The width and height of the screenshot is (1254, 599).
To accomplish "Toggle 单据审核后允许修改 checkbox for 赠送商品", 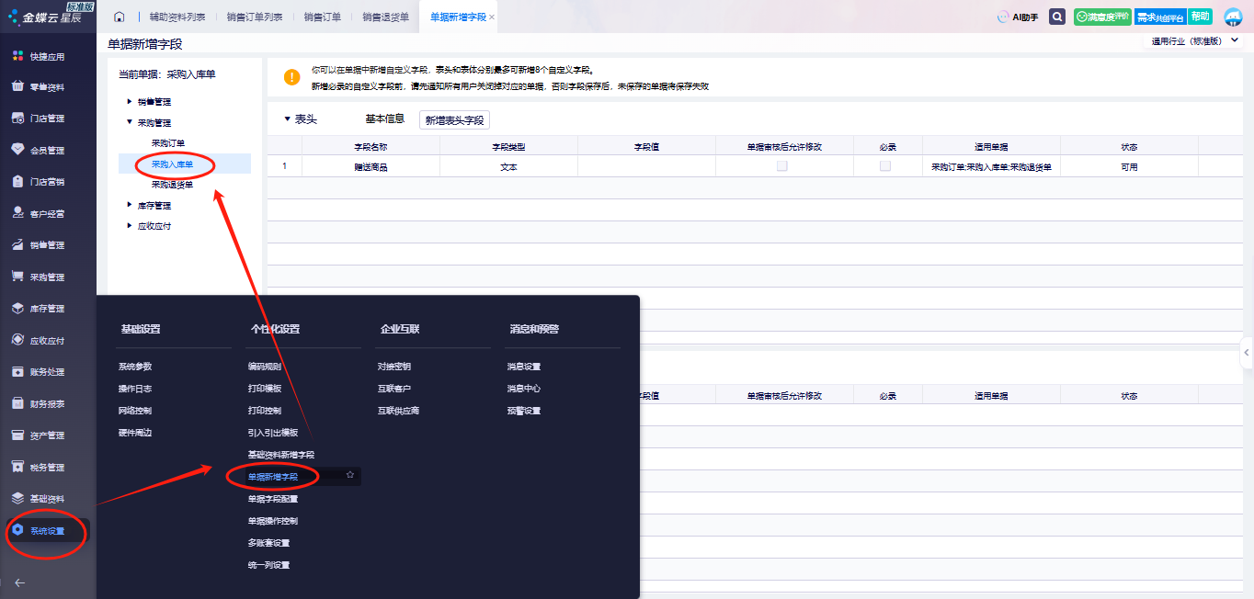I will click(781, 166).
